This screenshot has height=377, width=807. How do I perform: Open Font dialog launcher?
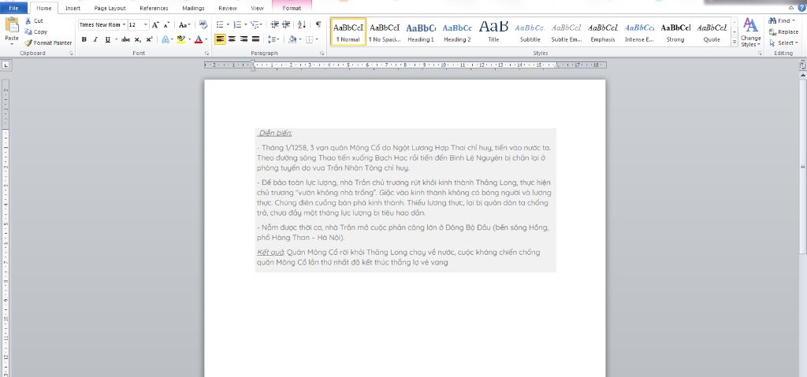pos(207,54)
